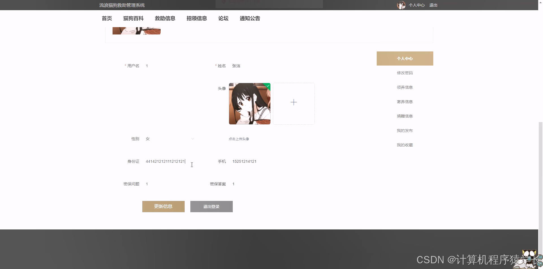Click the green checkmark badge on the uploaded avatar
This screenshot has width=543, height=269.
coord(268,86)
